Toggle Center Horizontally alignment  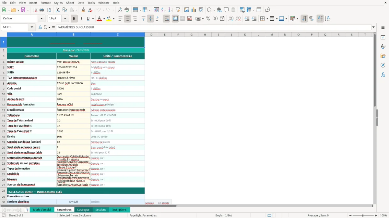point(127,19)
